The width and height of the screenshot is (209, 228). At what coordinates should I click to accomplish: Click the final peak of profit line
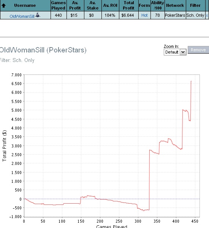191,81
